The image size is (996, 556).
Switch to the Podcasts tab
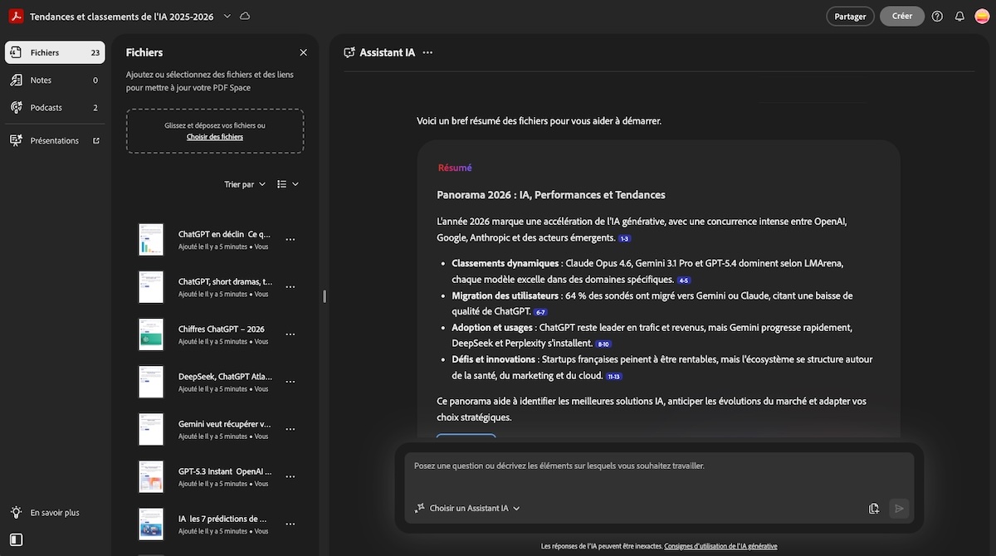pos(46,108)
